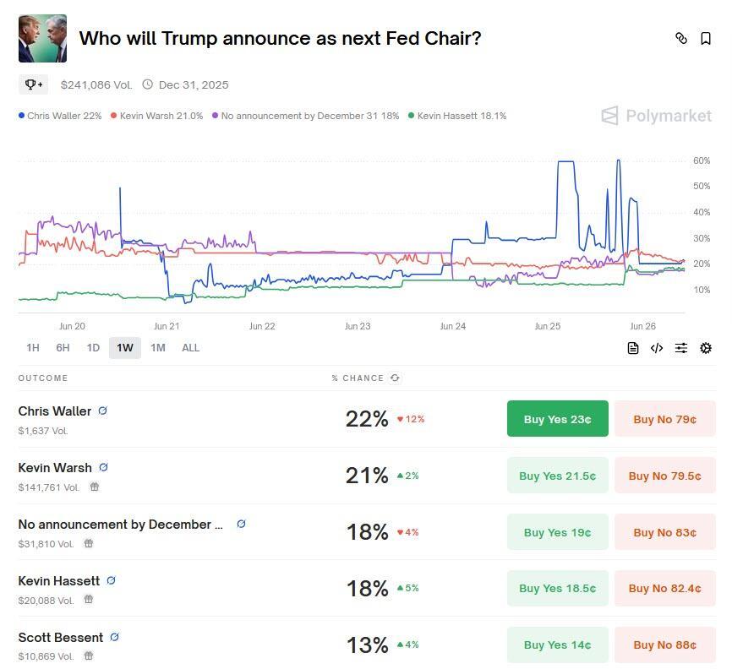Bookmark this Fed Chair market
Viewport: 732px width, 669px height.
click(706, 38)
